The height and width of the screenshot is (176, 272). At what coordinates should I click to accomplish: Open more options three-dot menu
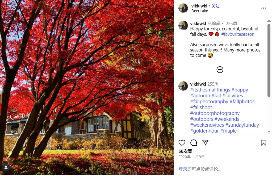[263, 8]
